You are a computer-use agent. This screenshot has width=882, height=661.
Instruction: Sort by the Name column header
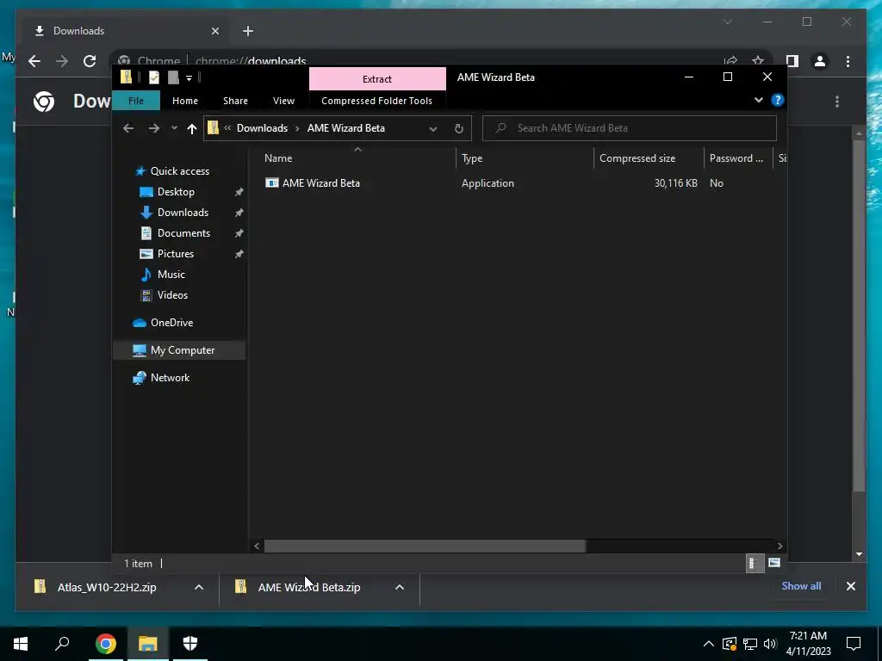(357, 158)
